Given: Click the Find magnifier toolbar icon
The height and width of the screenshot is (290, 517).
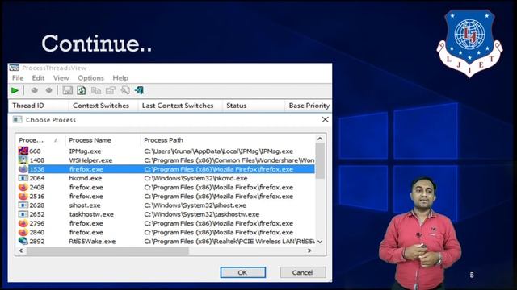Looking at the screenshot, I should point(125,90).
